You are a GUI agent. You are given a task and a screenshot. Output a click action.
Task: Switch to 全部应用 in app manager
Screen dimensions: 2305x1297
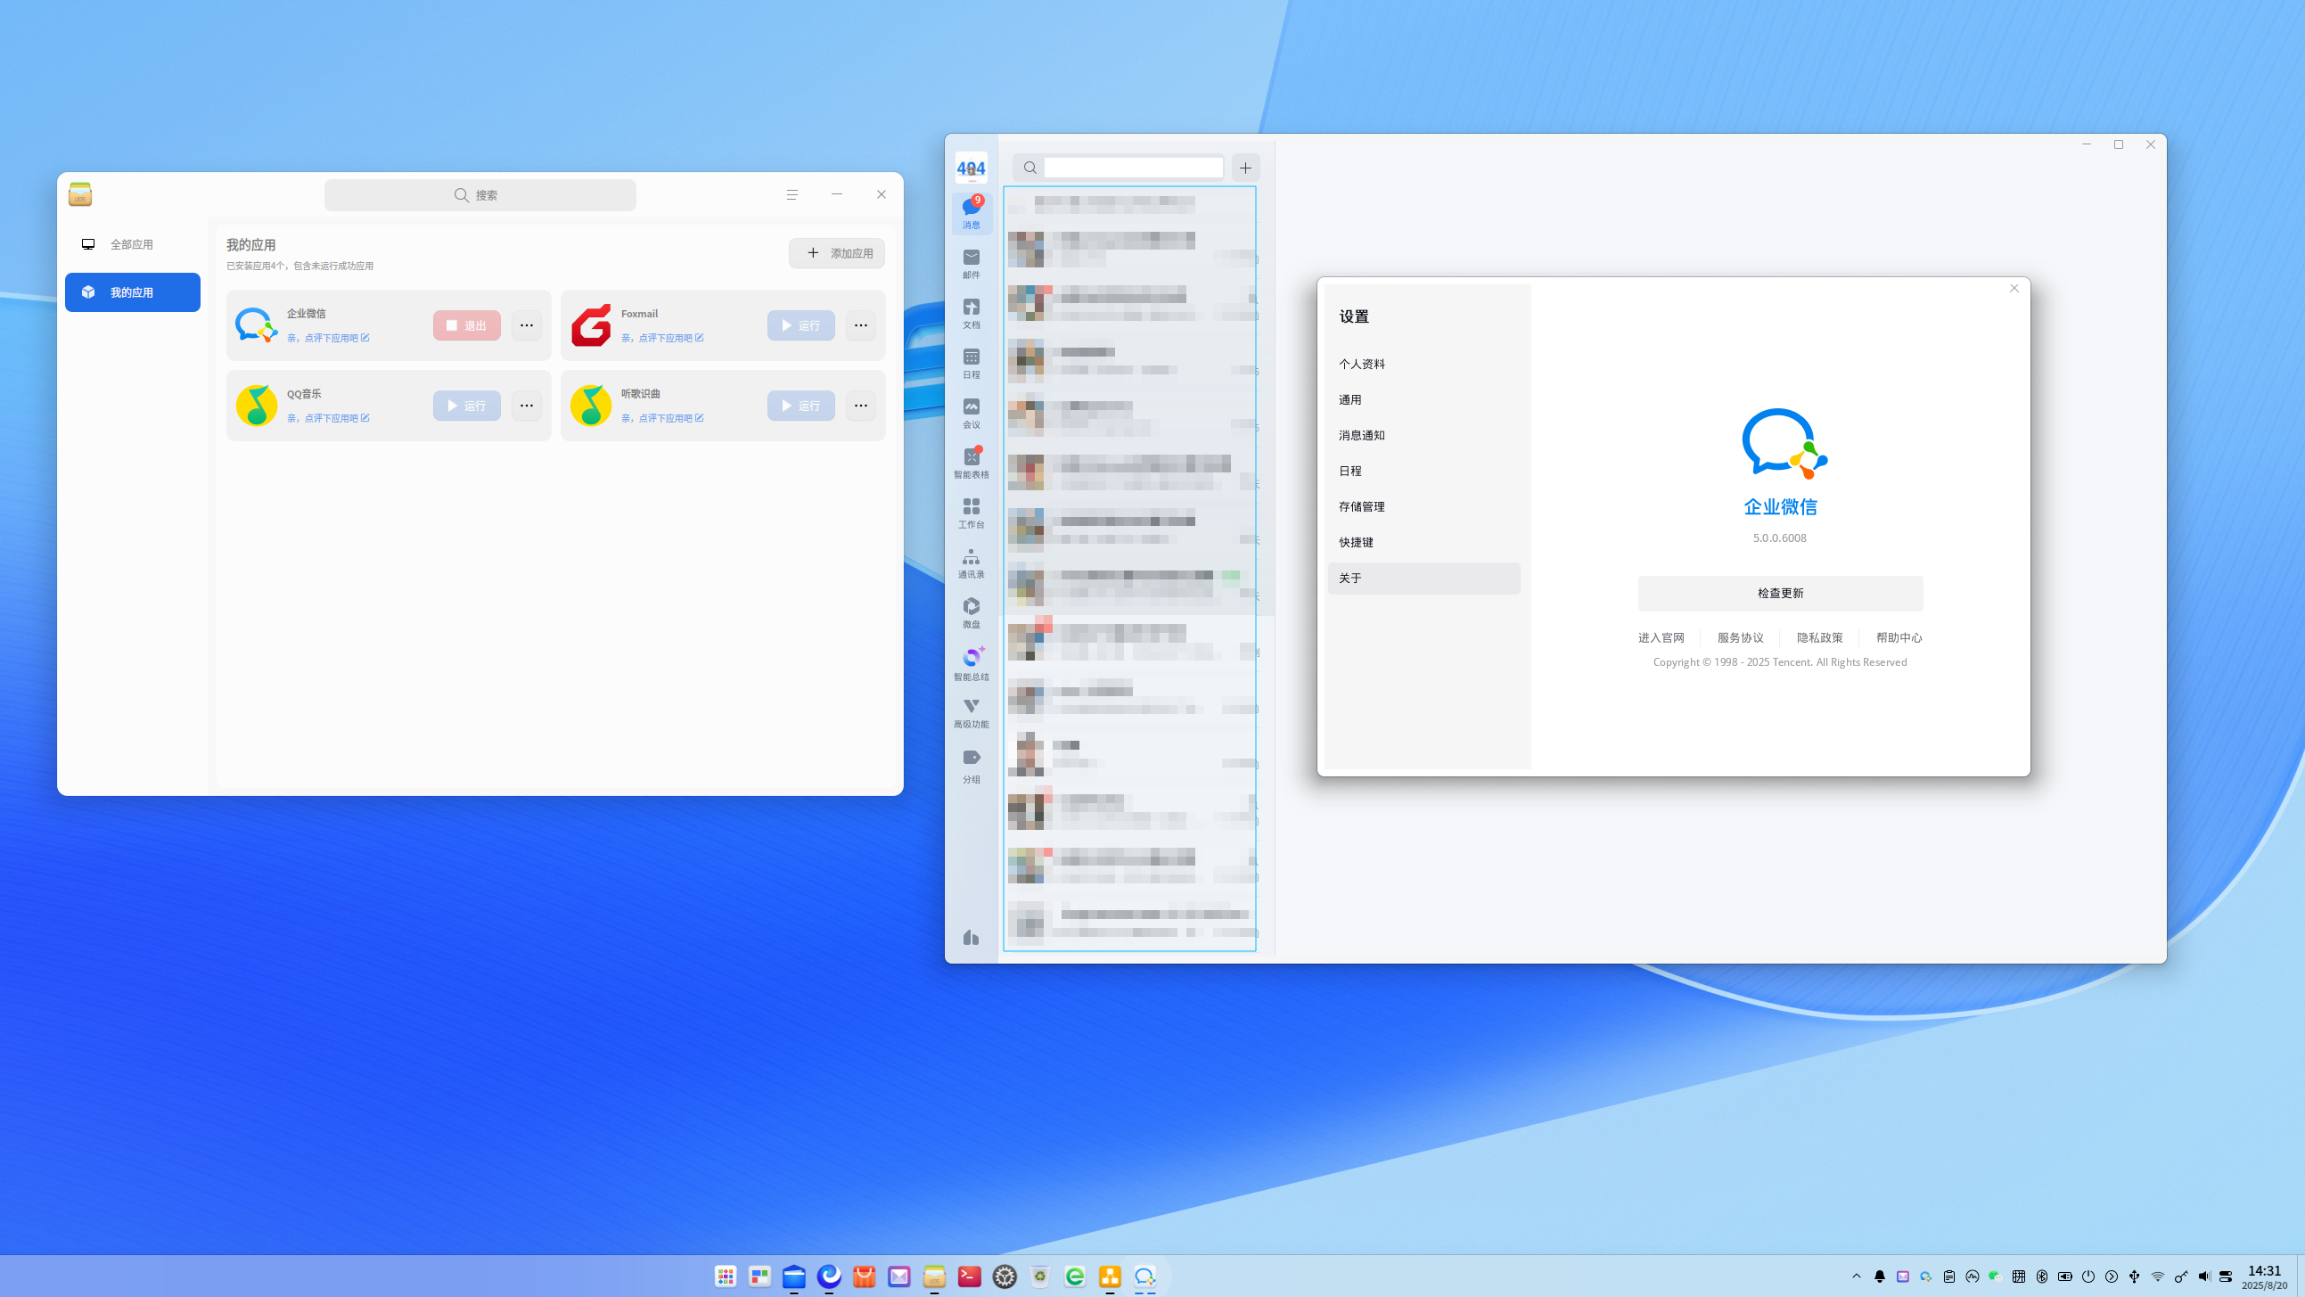coord(133,244)
